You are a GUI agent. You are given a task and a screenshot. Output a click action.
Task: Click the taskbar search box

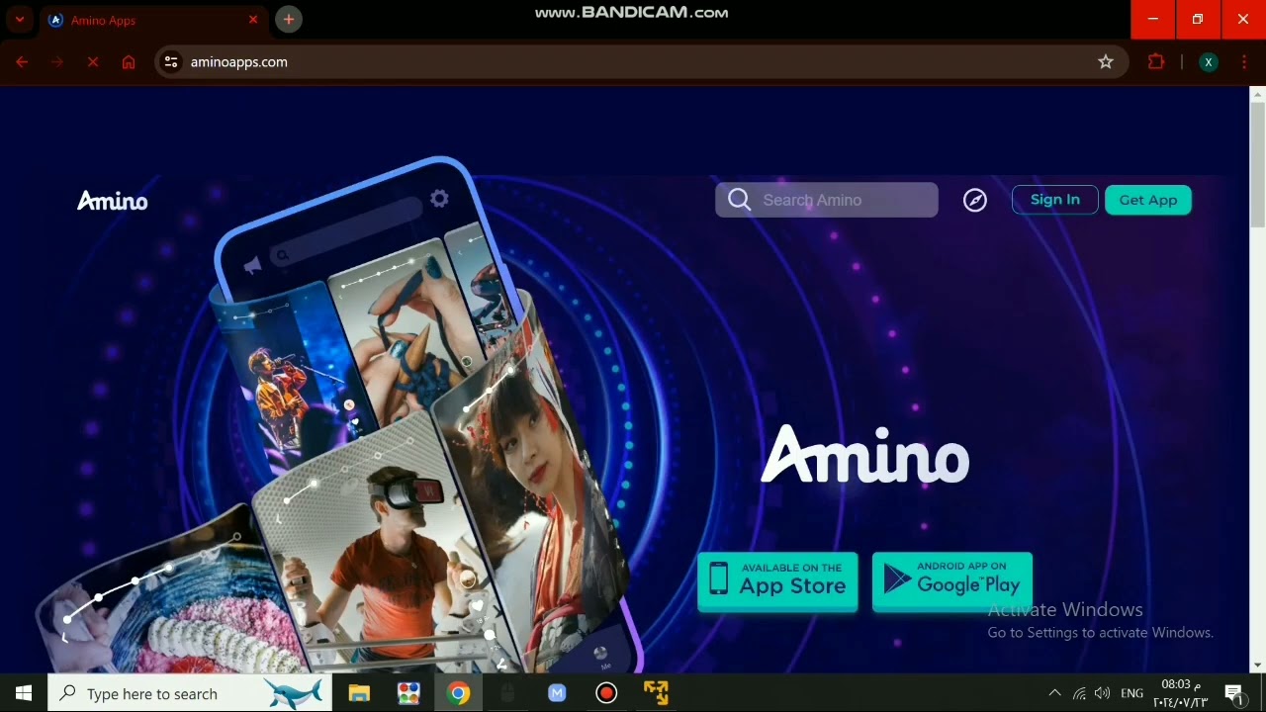[x=189, y=693]
